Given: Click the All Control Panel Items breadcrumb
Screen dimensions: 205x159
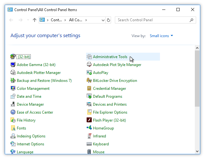Looking at the screenshot, I should point(76,20).
